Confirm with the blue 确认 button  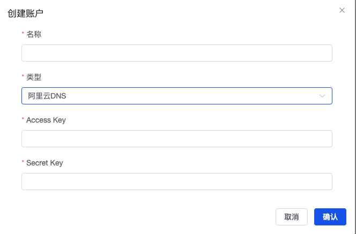330,217
